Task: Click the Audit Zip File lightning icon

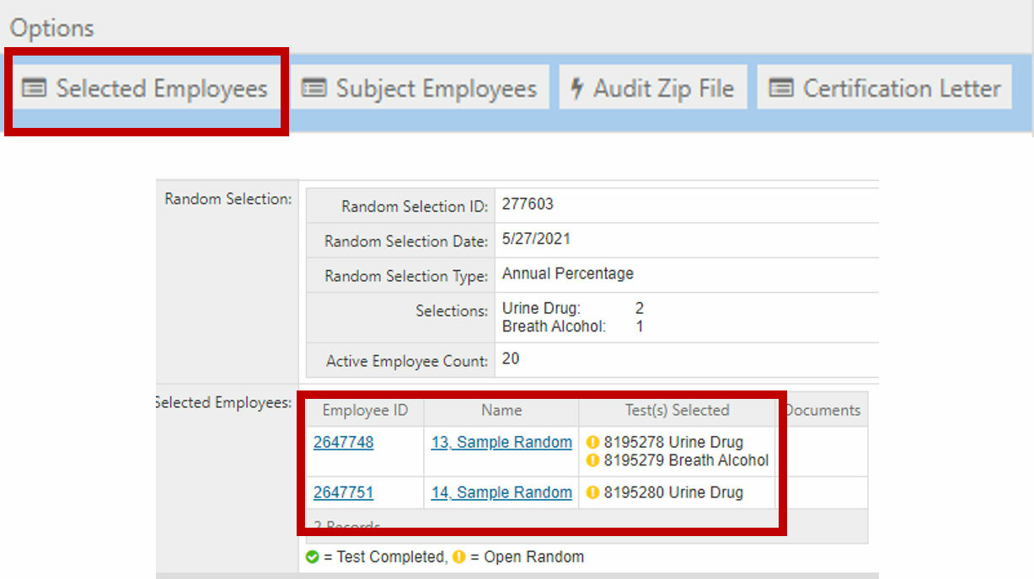Action: [x=577, y=88]
